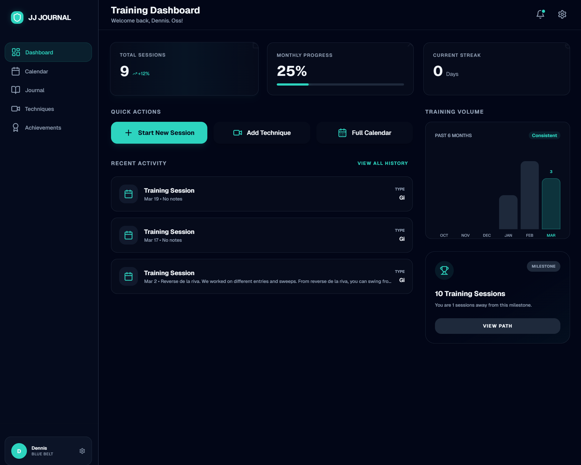The width and height of the screenshot is (581, 465).
Task: Open Techniques via the video camera icon
Action: (x=16, y=109)
